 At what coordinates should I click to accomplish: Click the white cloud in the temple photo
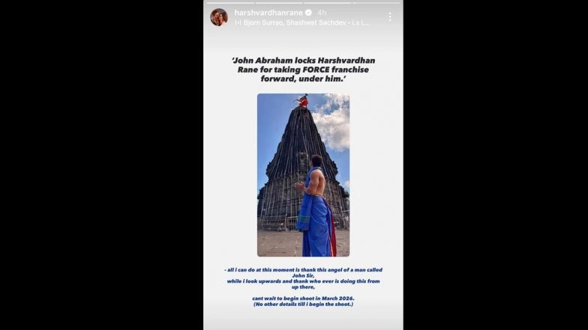pyautogui.click(x=331, y=123)
